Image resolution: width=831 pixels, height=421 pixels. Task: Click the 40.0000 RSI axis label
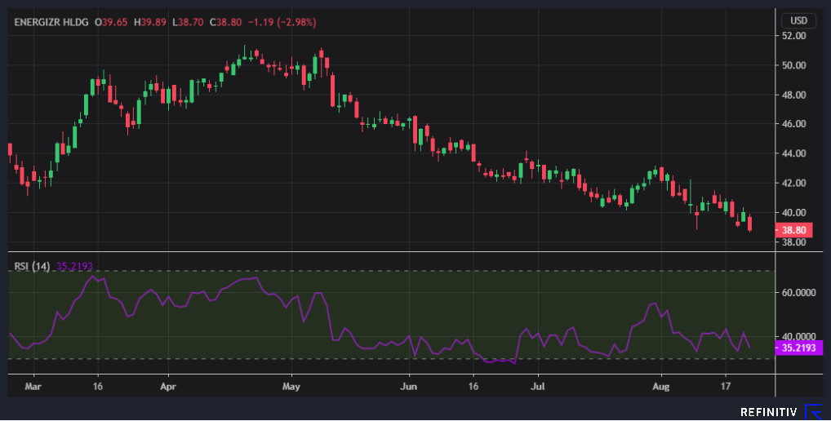(798, 337)
